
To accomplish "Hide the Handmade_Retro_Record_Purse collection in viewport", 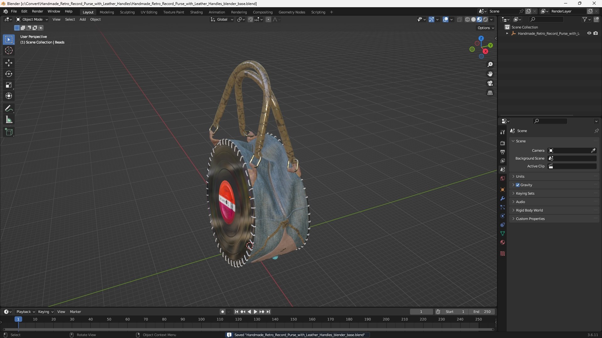I will click(589, 33).
